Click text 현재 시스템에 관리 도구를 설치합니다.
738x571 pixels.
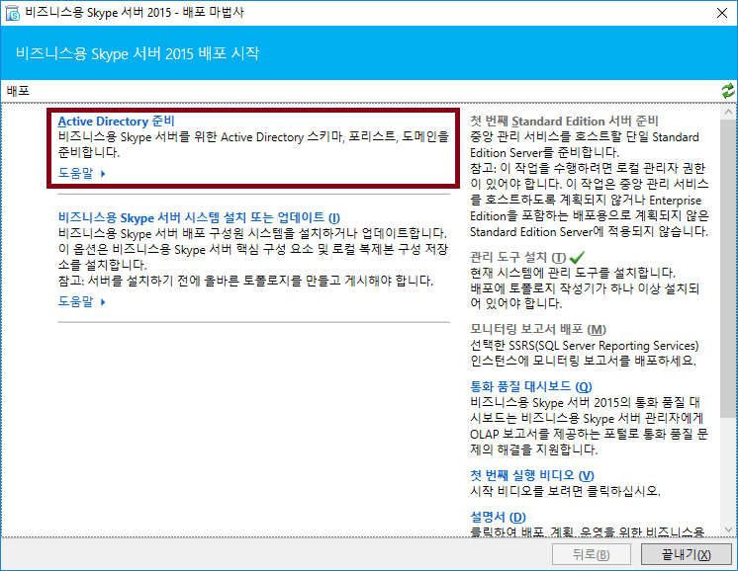tap(573, 273)
